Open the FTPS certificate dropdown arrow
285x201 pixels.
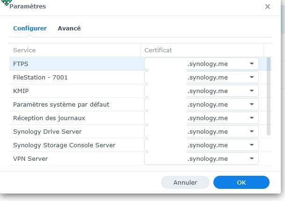(252, 64)
